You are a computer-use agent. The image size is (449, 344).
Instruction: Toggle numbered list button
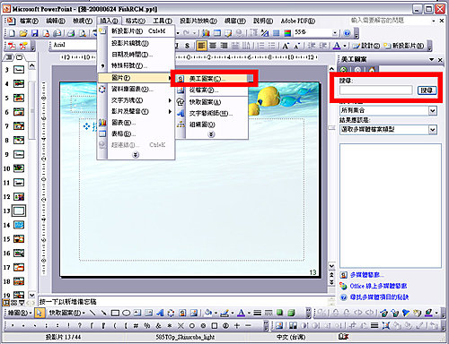click(261, 46)
